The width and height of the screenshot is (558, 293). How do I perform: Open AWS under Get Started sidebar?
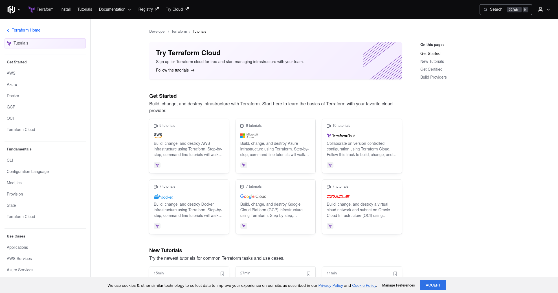point(11,73)
